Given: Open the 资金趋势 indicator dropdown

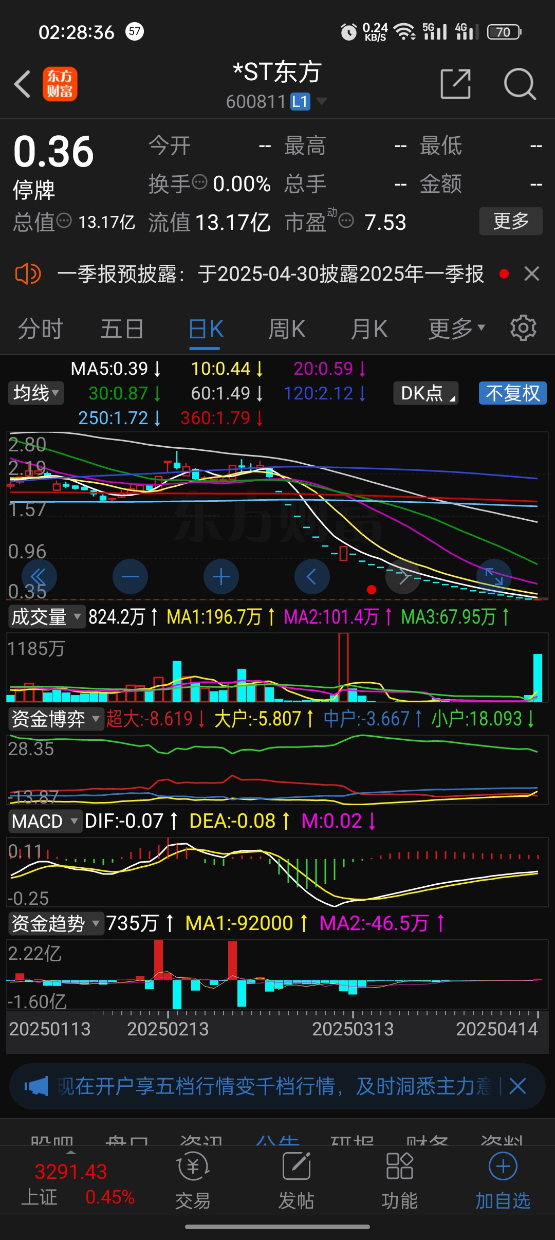Looking at the screenshot, I should pyautogui.click(x=55, y=923).
